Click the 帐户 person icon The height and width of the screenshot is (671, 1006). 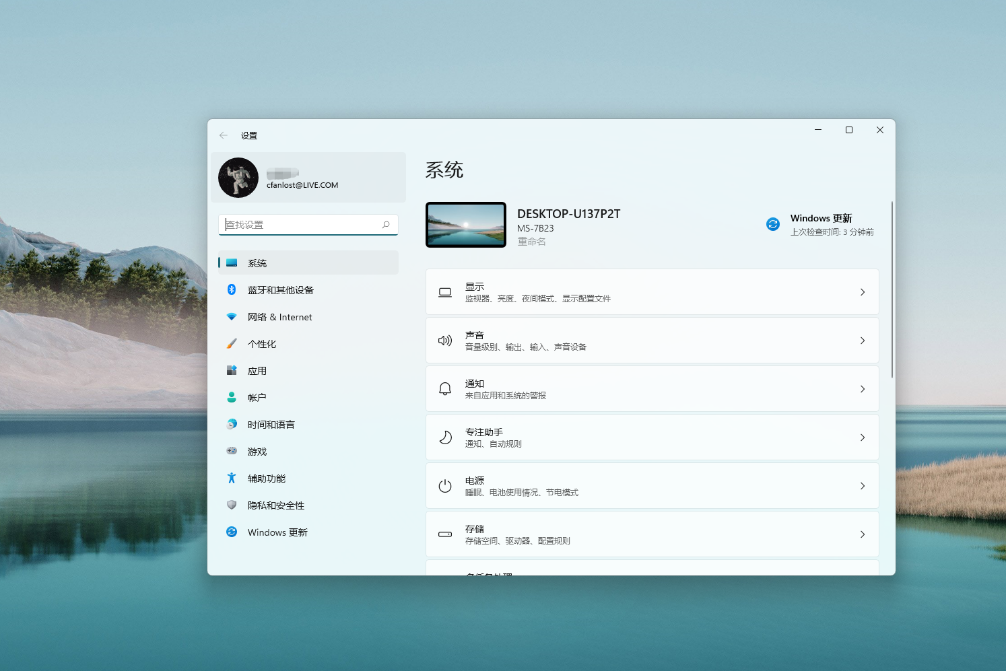click(x=232, y=398)
